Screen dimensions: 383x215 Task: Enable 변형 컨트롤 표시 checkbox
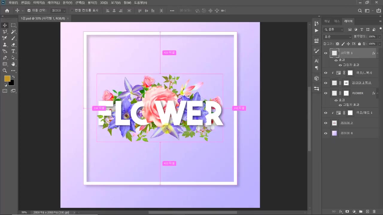pos(72,10)
